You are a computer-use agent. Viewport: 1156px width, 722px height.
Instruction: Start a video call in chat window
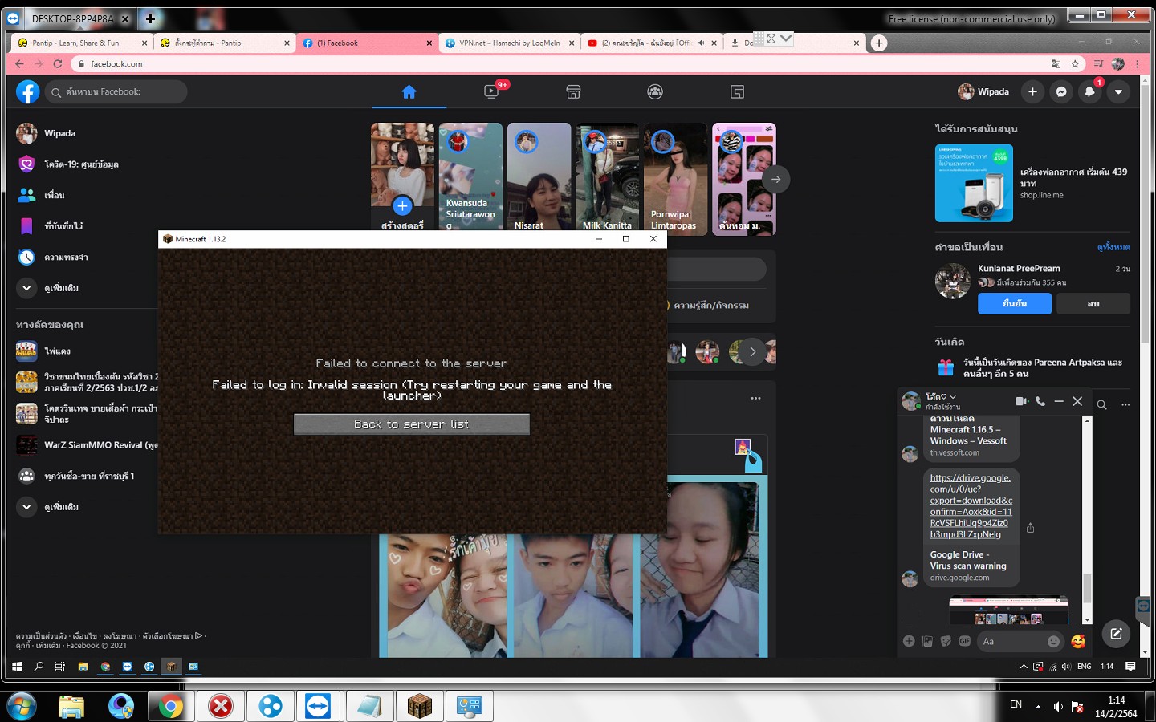point(1022,401)
